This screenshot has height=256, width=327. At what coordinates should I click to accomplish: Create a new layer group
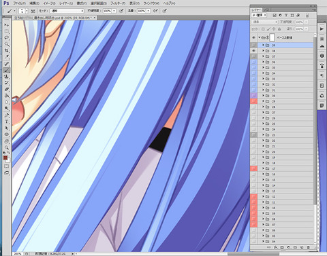(295, 247)
